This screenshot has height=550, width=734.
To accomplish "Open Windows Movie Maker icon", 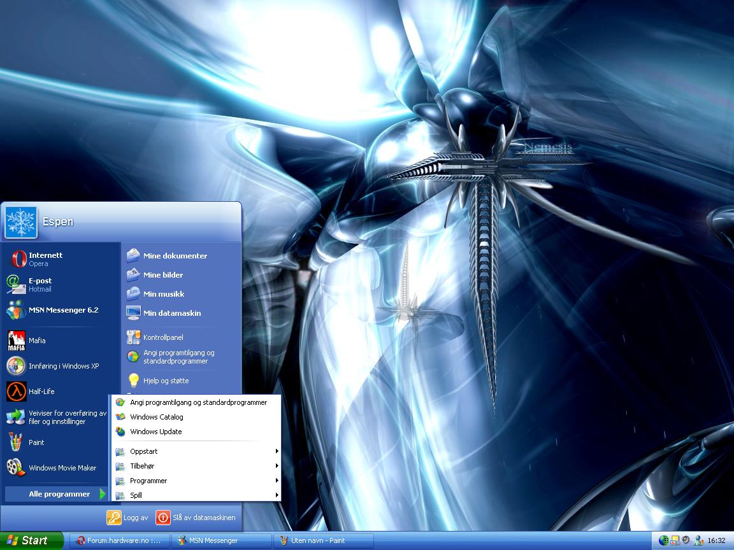I will [x=16, y=467].
